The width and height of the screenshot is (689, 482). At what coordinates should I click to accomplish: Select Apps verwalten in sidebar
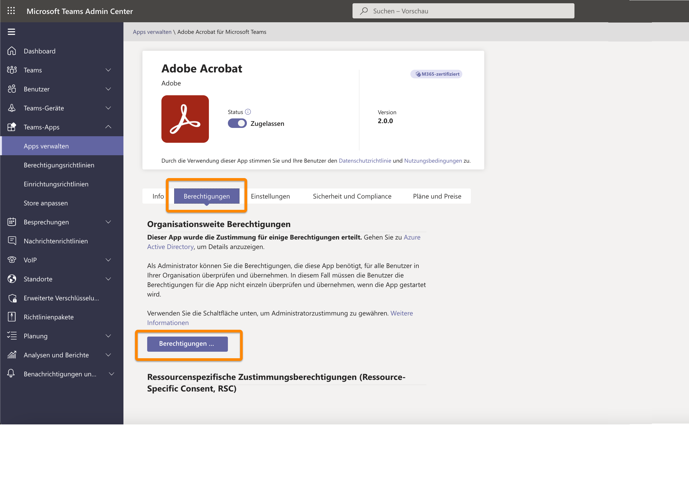(x=62, y=146)
